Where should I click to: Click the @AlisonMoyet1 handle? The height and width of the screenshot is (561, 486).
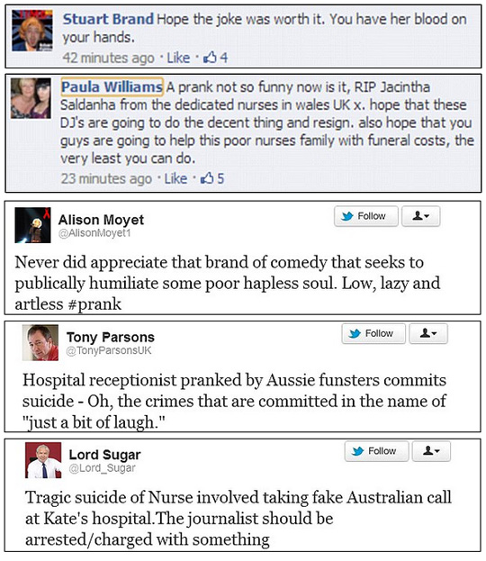point(94,233)
